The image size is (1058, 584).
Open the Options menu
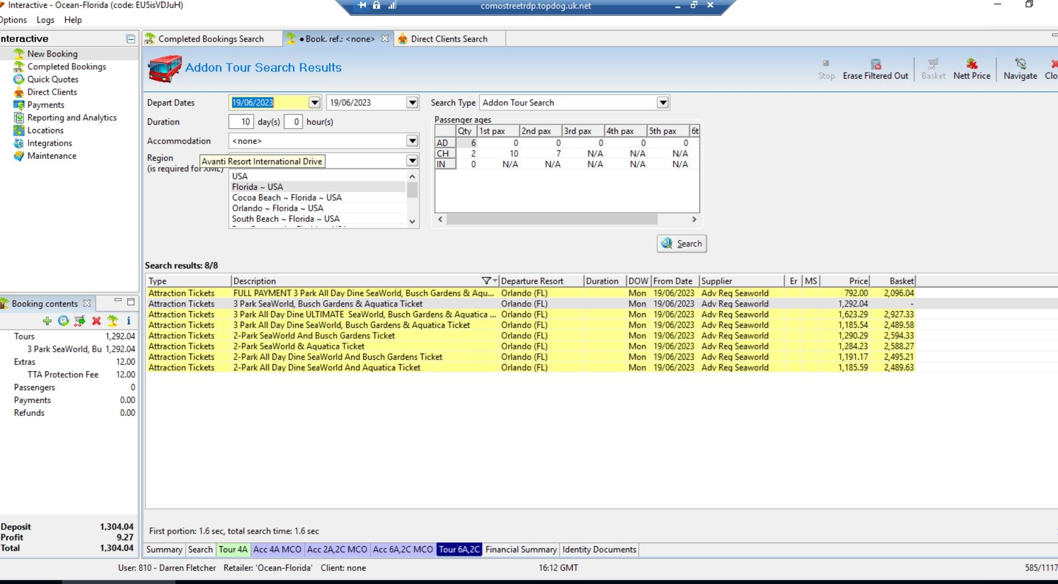tap(13, 20)
